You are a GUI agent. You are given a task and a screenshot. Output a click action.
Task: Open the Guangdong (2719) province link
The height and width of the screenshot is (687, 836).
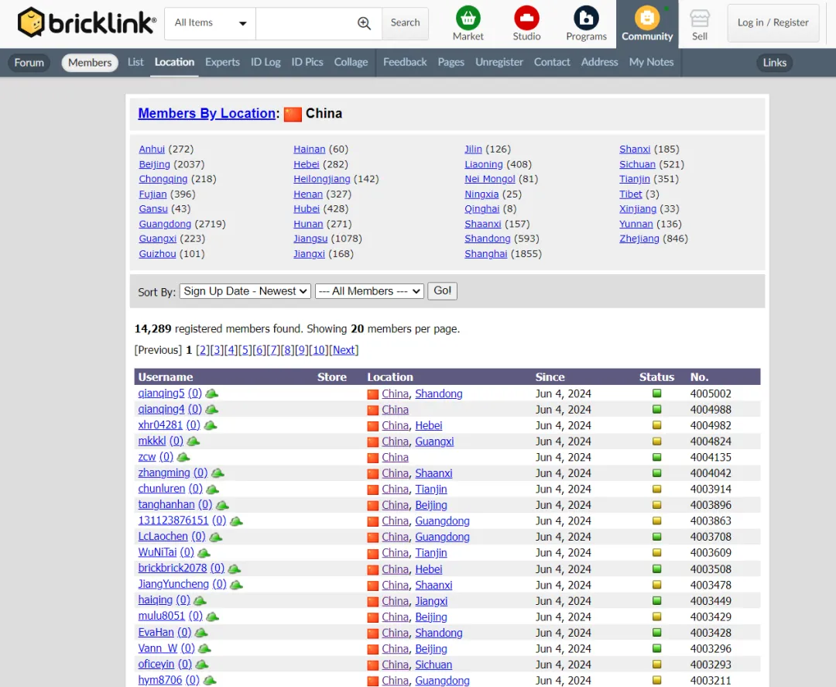coord(165,224)
